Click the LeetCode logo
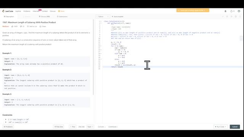This screenshot has width=244, height=137. click(x=8, y=11)
